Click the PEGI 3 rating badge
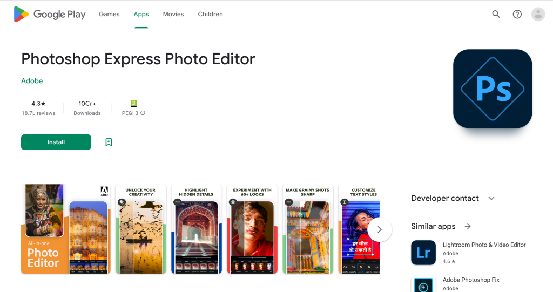This screenshot has height=292, width=553. (x=134, y=103)
